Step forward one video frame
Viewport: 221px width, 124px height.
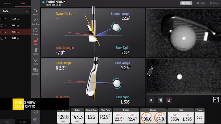pos(169,100)
